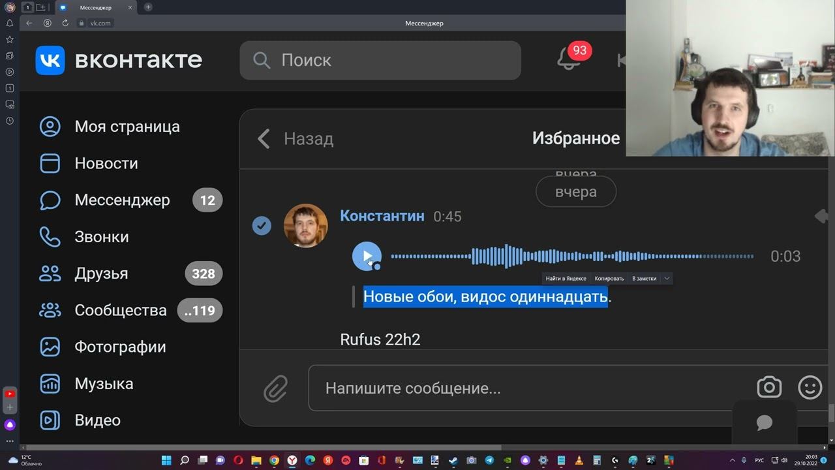Viewport: 835px width, 470px height.
Task: Click the vk.com address bar
Action: click(x=100, y=23)
